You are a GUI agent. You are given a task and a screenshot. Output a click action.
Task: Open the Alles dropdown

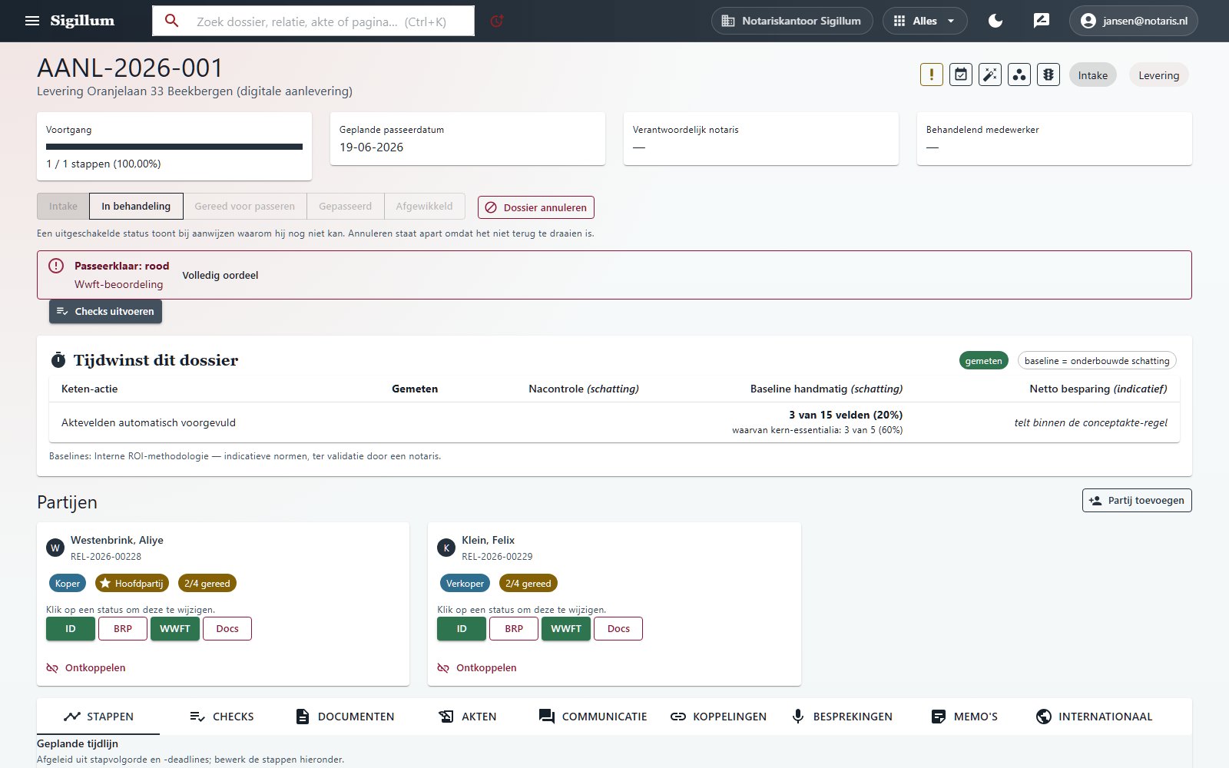pos(925,21)
